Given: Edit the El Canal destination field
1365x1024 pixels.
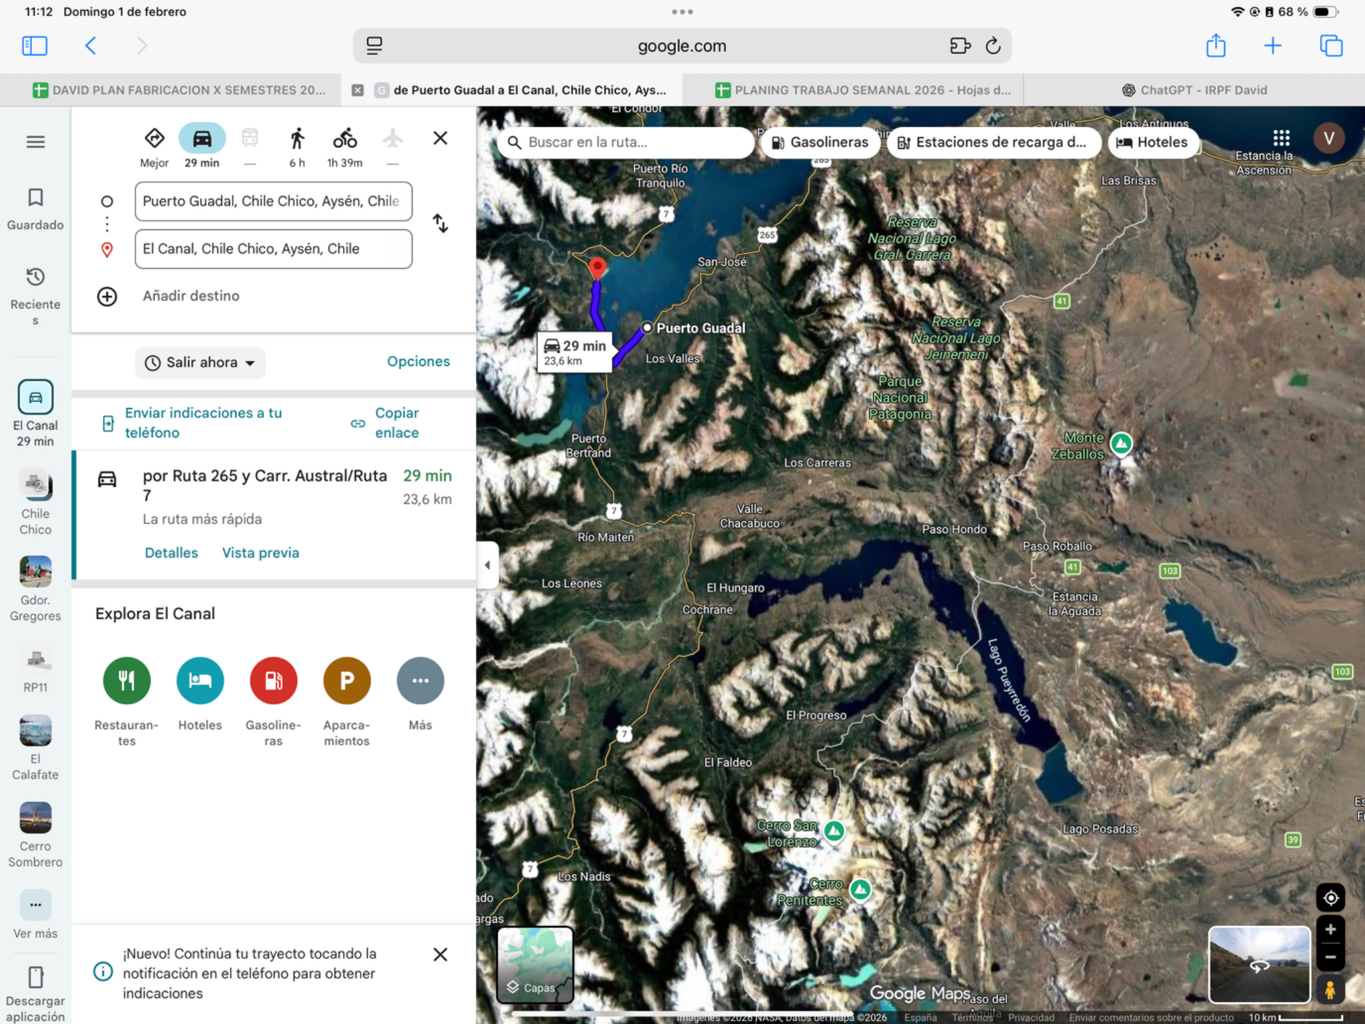Looking at the screenshot, I should [x=273, y=249].
